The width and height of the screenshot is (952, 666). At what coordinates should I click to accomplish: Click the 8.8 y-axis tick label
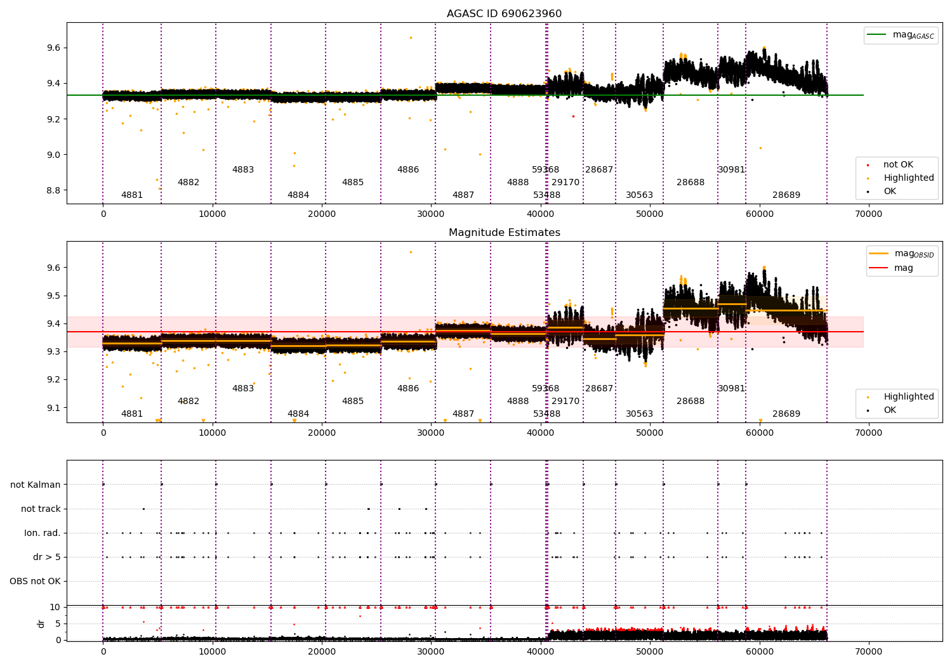tap(53, 191)
